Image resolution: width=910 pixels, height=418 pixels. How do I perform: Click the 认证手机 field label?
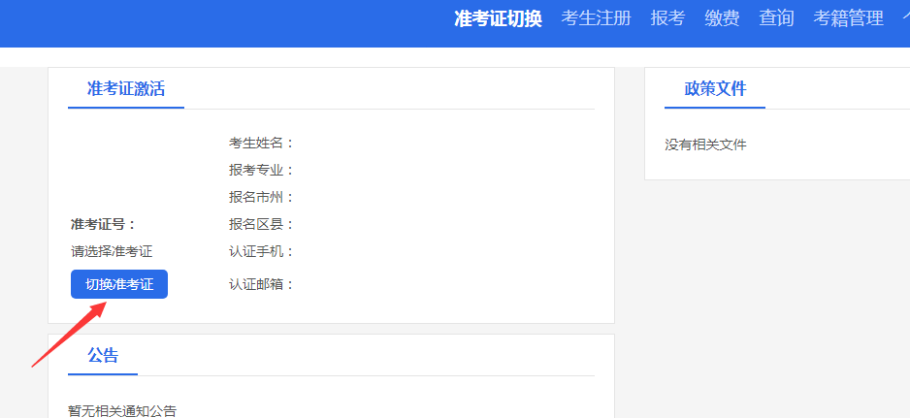(x=262, y=252)
